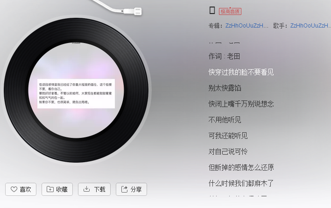The height and width of the screenshot is (208, 331).
Task: Select the lyric line 作词 : 老田
Action: 224,56
